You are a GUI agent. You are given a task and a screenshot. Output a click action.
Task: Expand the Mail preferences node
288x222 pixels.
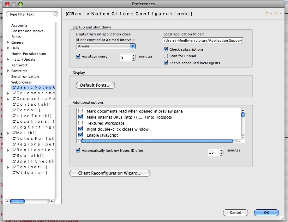(x=8, y=133)
